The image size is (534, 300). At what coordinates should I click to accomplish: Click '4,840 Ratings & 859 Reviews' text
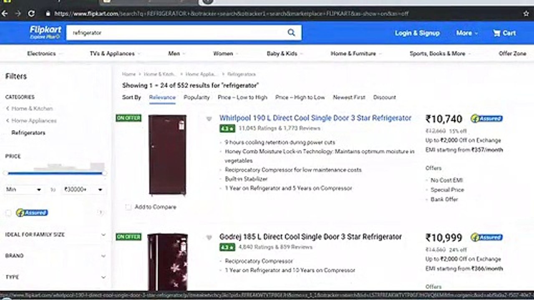coord(275,247)
